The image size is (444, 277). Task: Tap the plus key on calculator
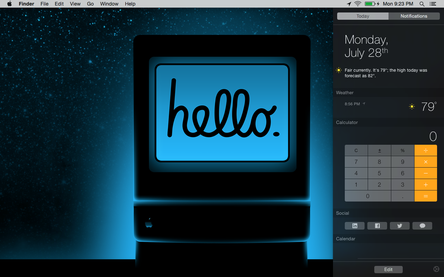tap(426, 185)
